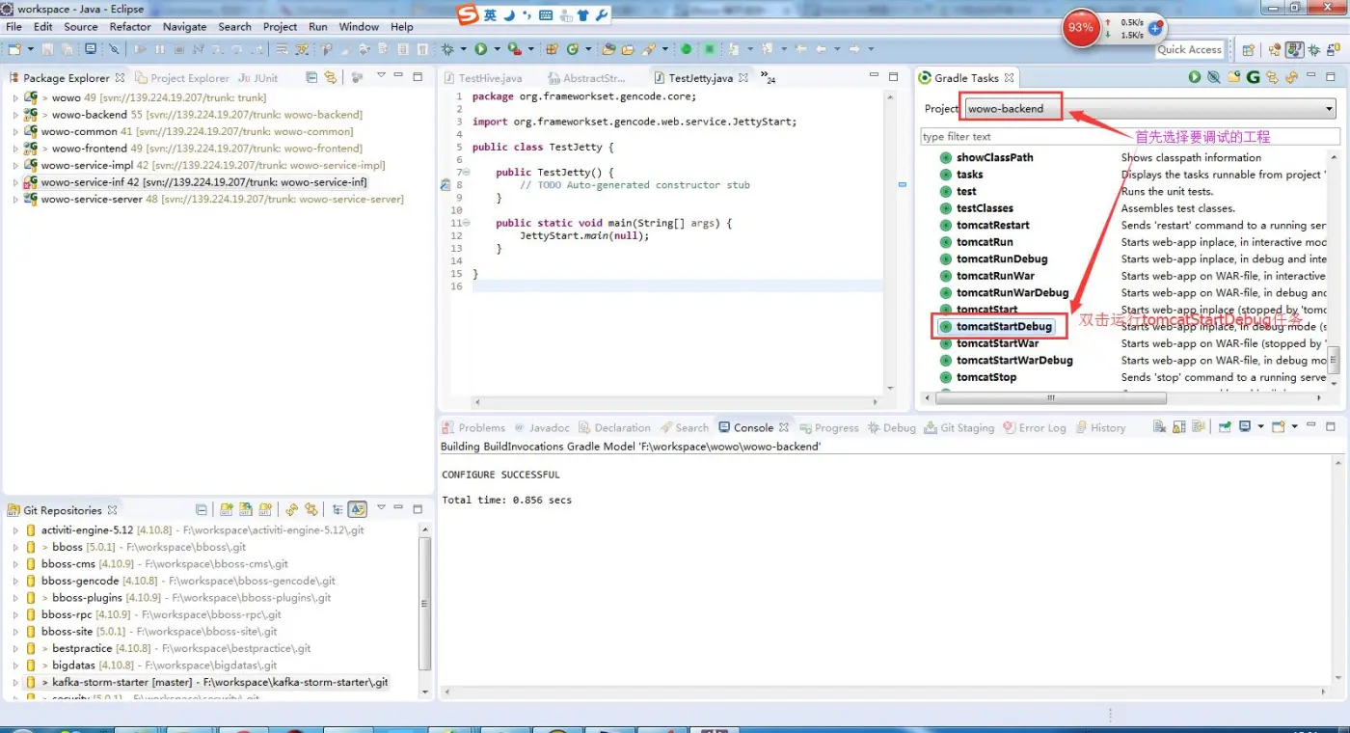Image resolution: width=1350 pixels, height=733 pixels.
Task: Expand the activiti-engine-5.12 repository node
Action: tap(15, 530)
